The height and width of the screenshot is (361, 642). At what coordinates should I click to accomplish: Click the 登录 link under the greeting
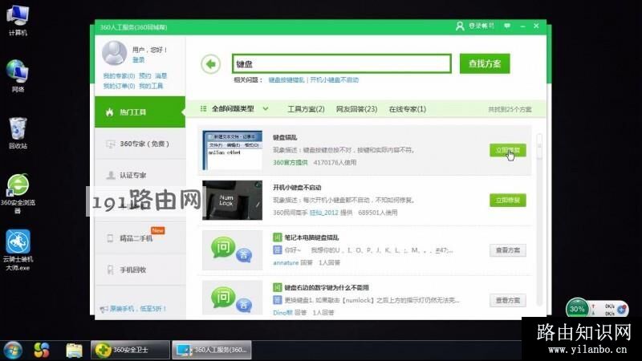(138, 60)
